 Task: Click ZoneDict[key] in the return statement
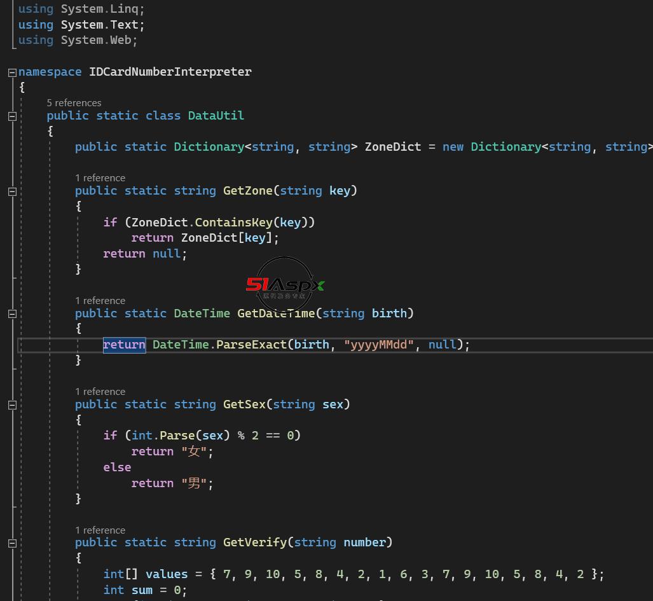tap(226, 238)
